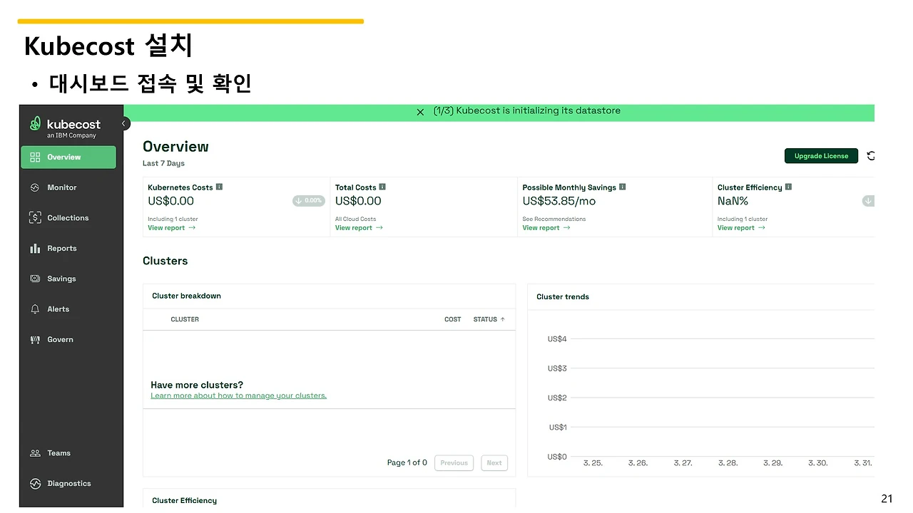The width and height of the screenshot is (913, 513).
Task: Click the Previous page button
Action: (x=454, y=463)
